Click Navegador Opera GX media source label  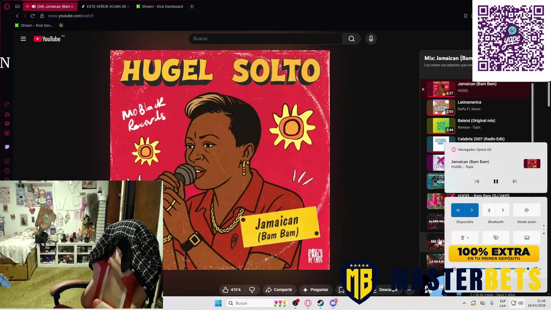474,149
